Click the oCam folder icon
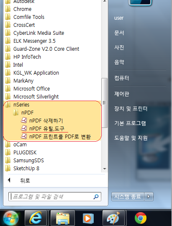172x226 pixels. 8,144
